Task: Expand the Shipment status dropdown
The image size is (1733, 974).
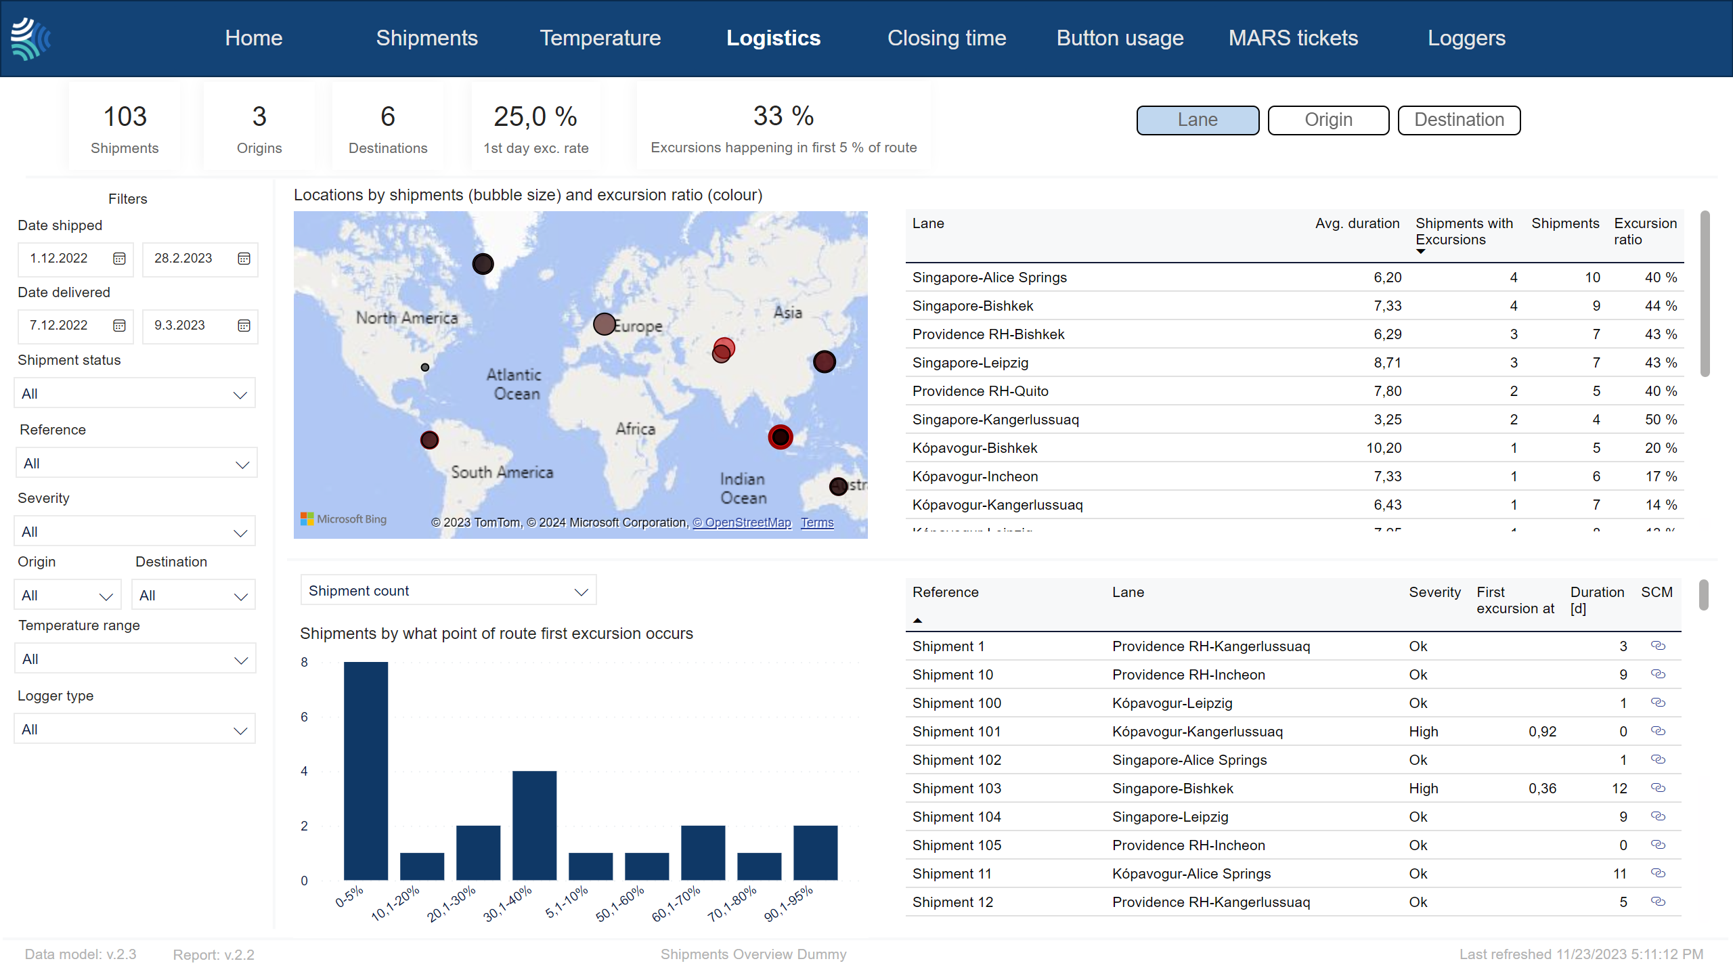Action: (x=135, y=394)
